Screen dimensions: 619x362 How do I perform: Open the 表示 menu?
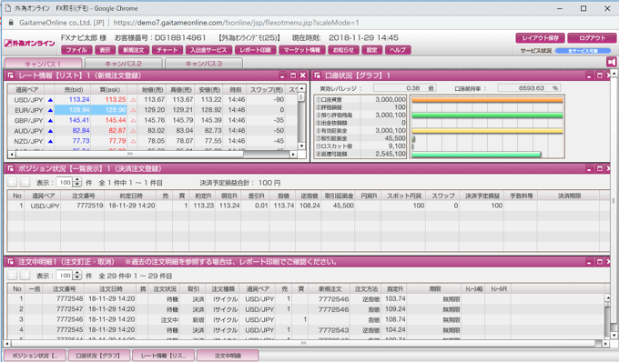pos(105,50)
